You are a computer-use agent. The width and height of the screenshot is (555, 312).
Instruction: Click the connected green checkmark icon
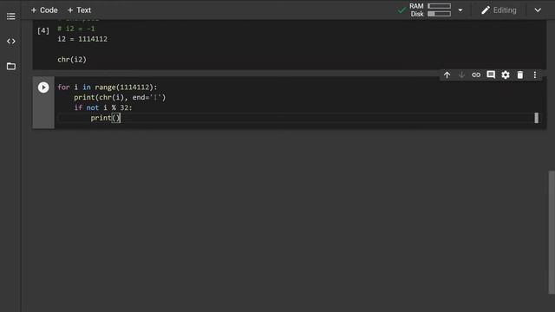402,10
